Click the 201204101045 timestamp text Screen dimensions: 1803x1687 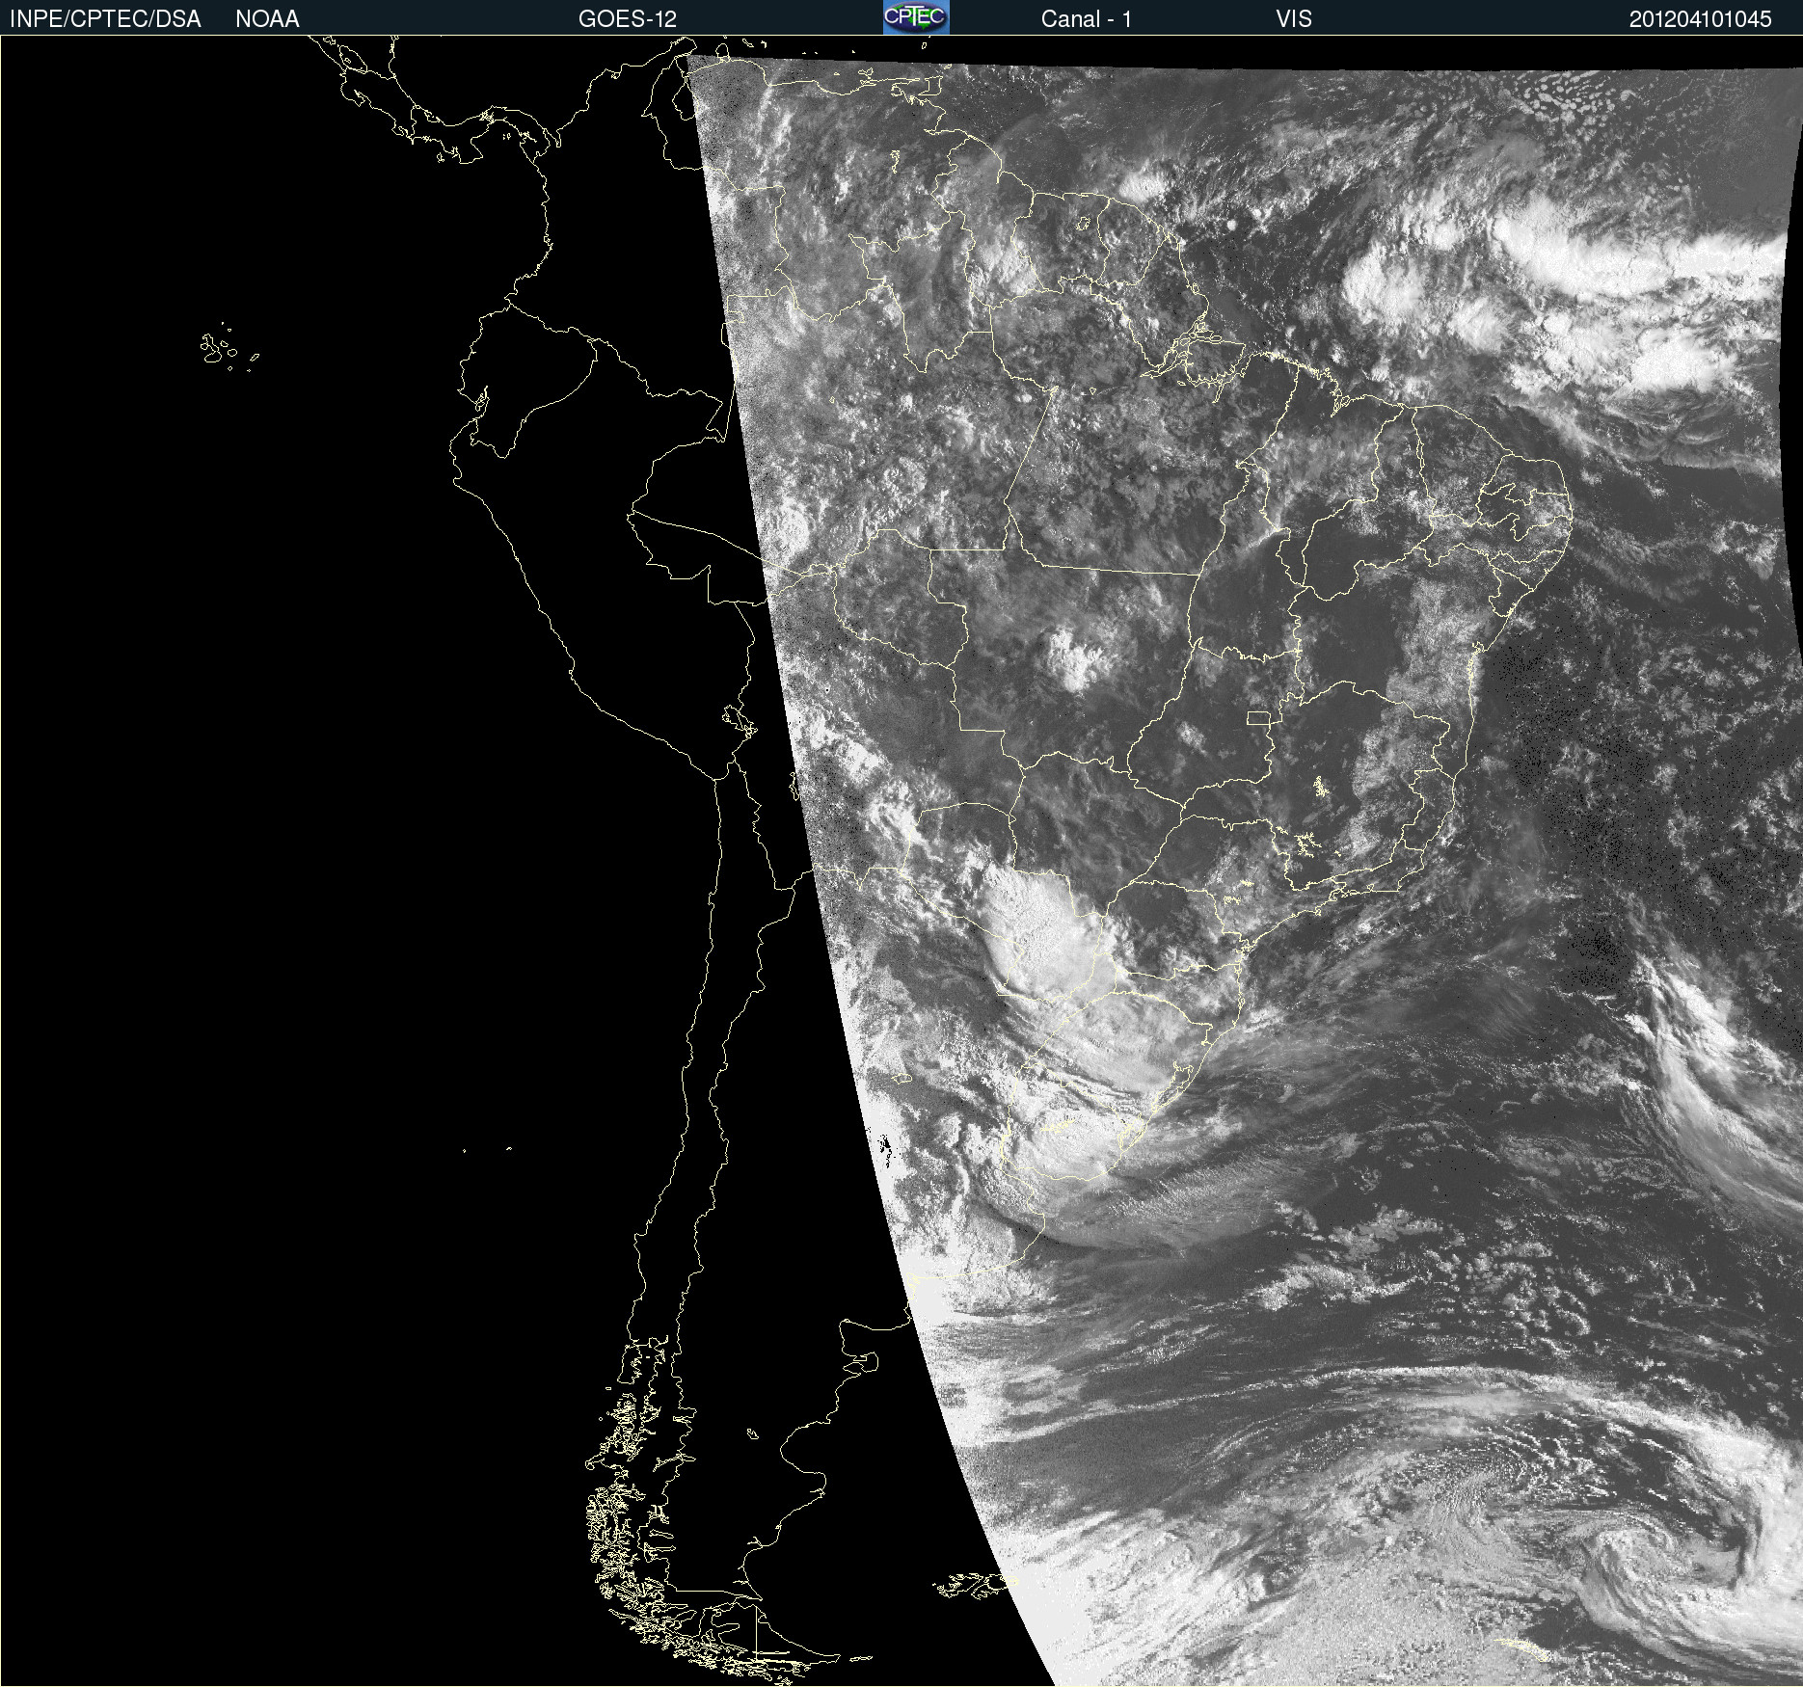coord(1700,19)
